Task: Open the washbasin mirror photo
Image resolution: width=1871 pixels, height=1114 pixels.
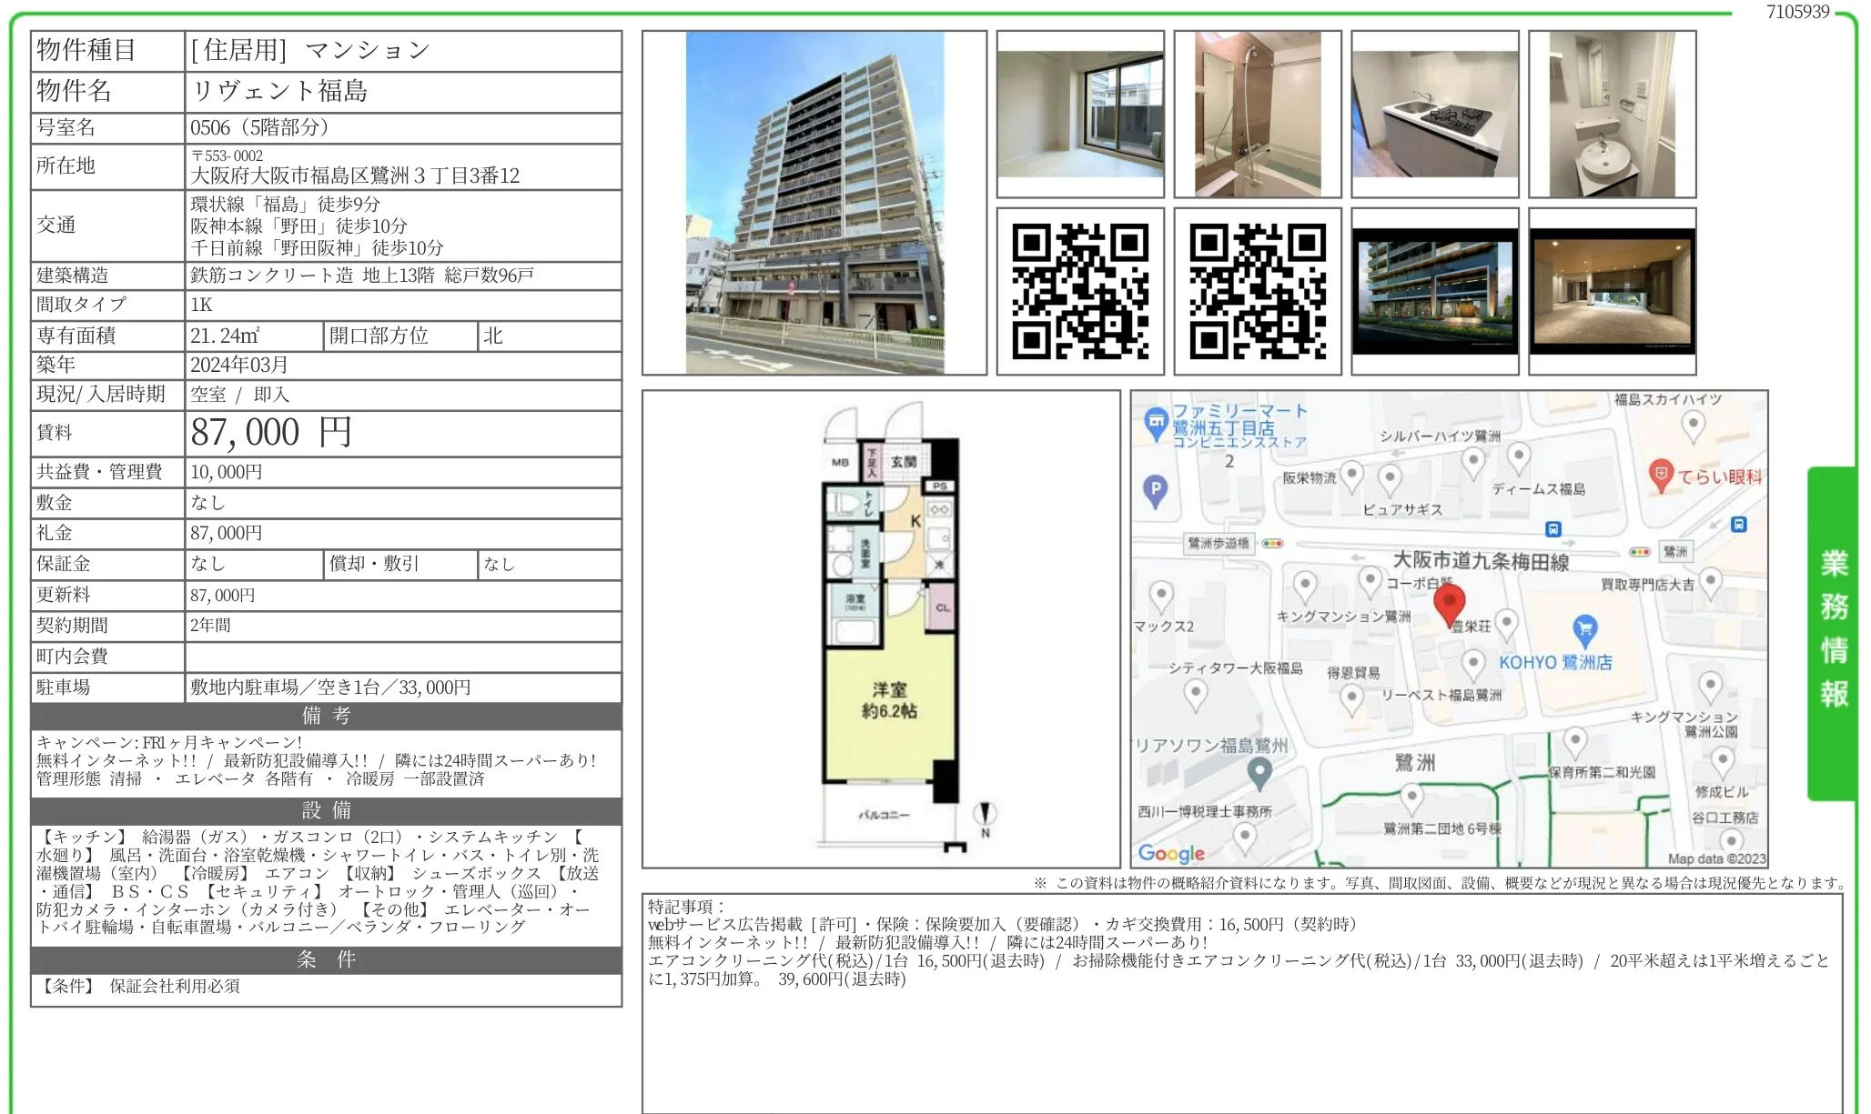Action: pos(1612,114)
